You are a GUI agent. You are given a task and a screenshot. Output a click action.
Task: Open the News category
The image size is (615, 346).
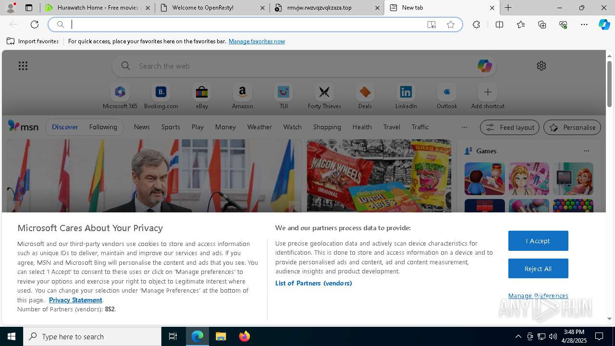142,127
